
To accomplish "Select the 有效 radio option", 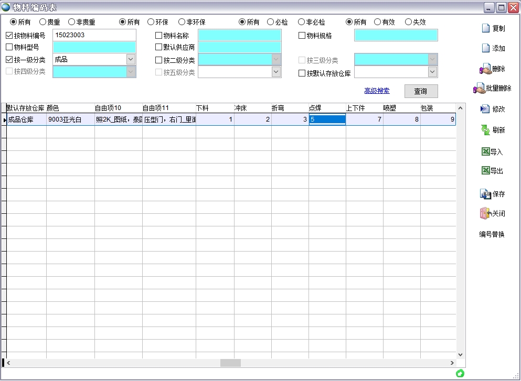I will pyautogui.click(x=377, y=22).
